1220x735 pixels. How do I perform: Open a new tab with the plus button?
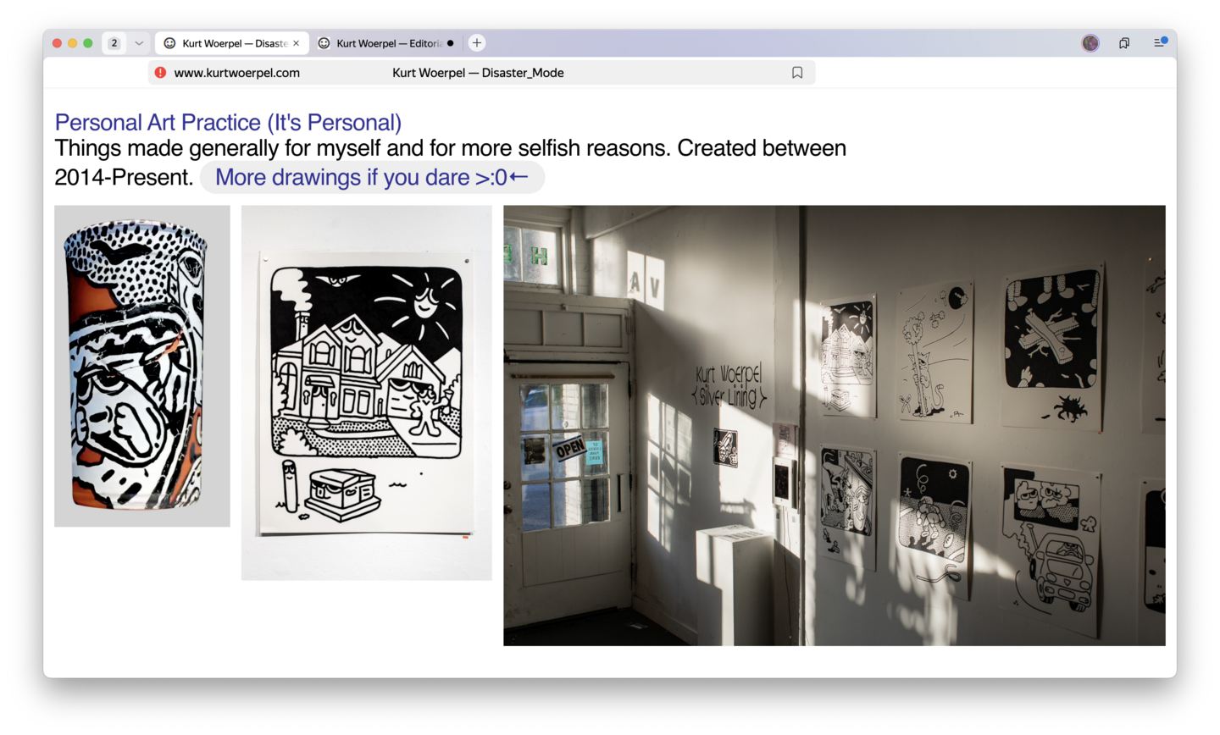(x=477, y=43)
